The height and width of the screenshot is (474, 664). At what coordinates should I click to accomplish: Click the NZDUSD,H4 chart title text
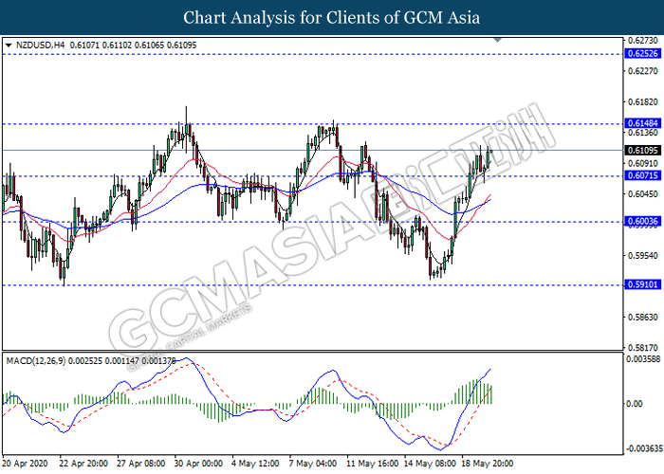click(x=40, y=46)
